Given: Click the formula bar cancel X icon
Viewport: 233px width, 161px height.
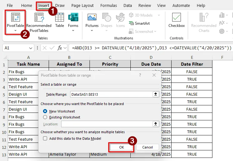Looking at the screenshot, I should pos(45,48).
